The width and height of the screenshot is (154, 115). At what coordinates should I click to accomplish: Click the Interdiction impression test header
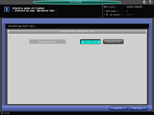[x=77, y=32]
